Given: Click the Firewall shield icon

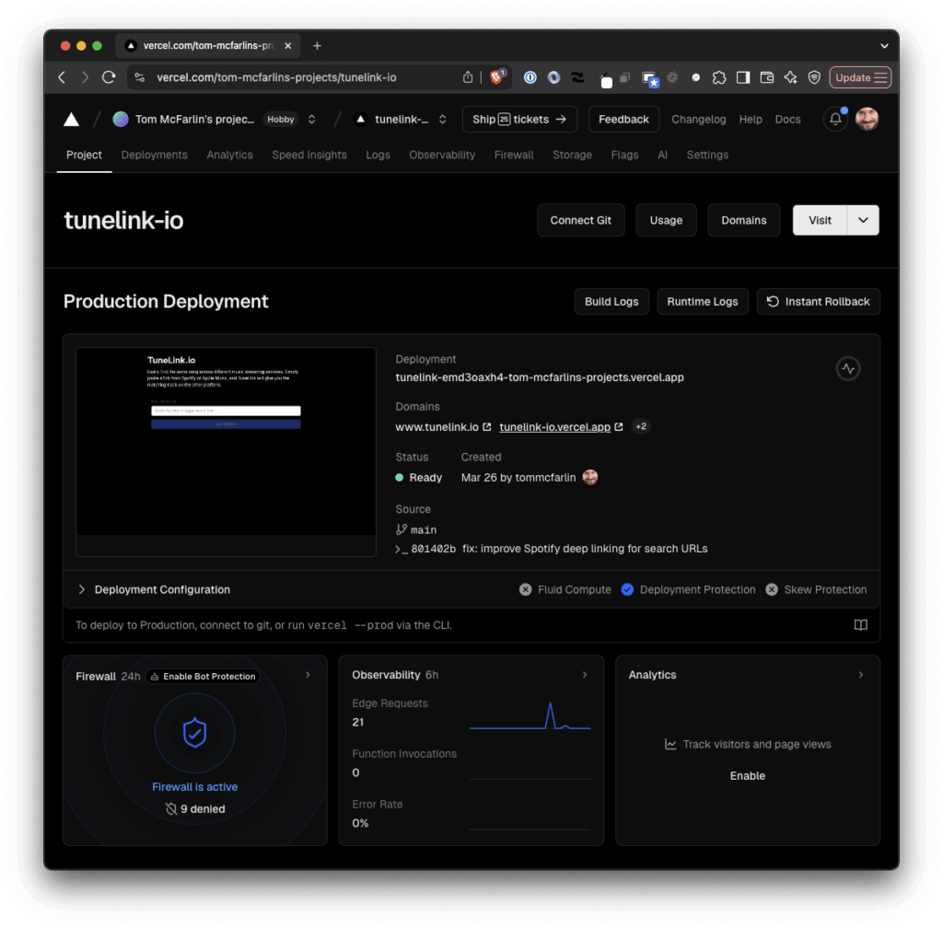Looking at the screenshot, I should [195, 733].
